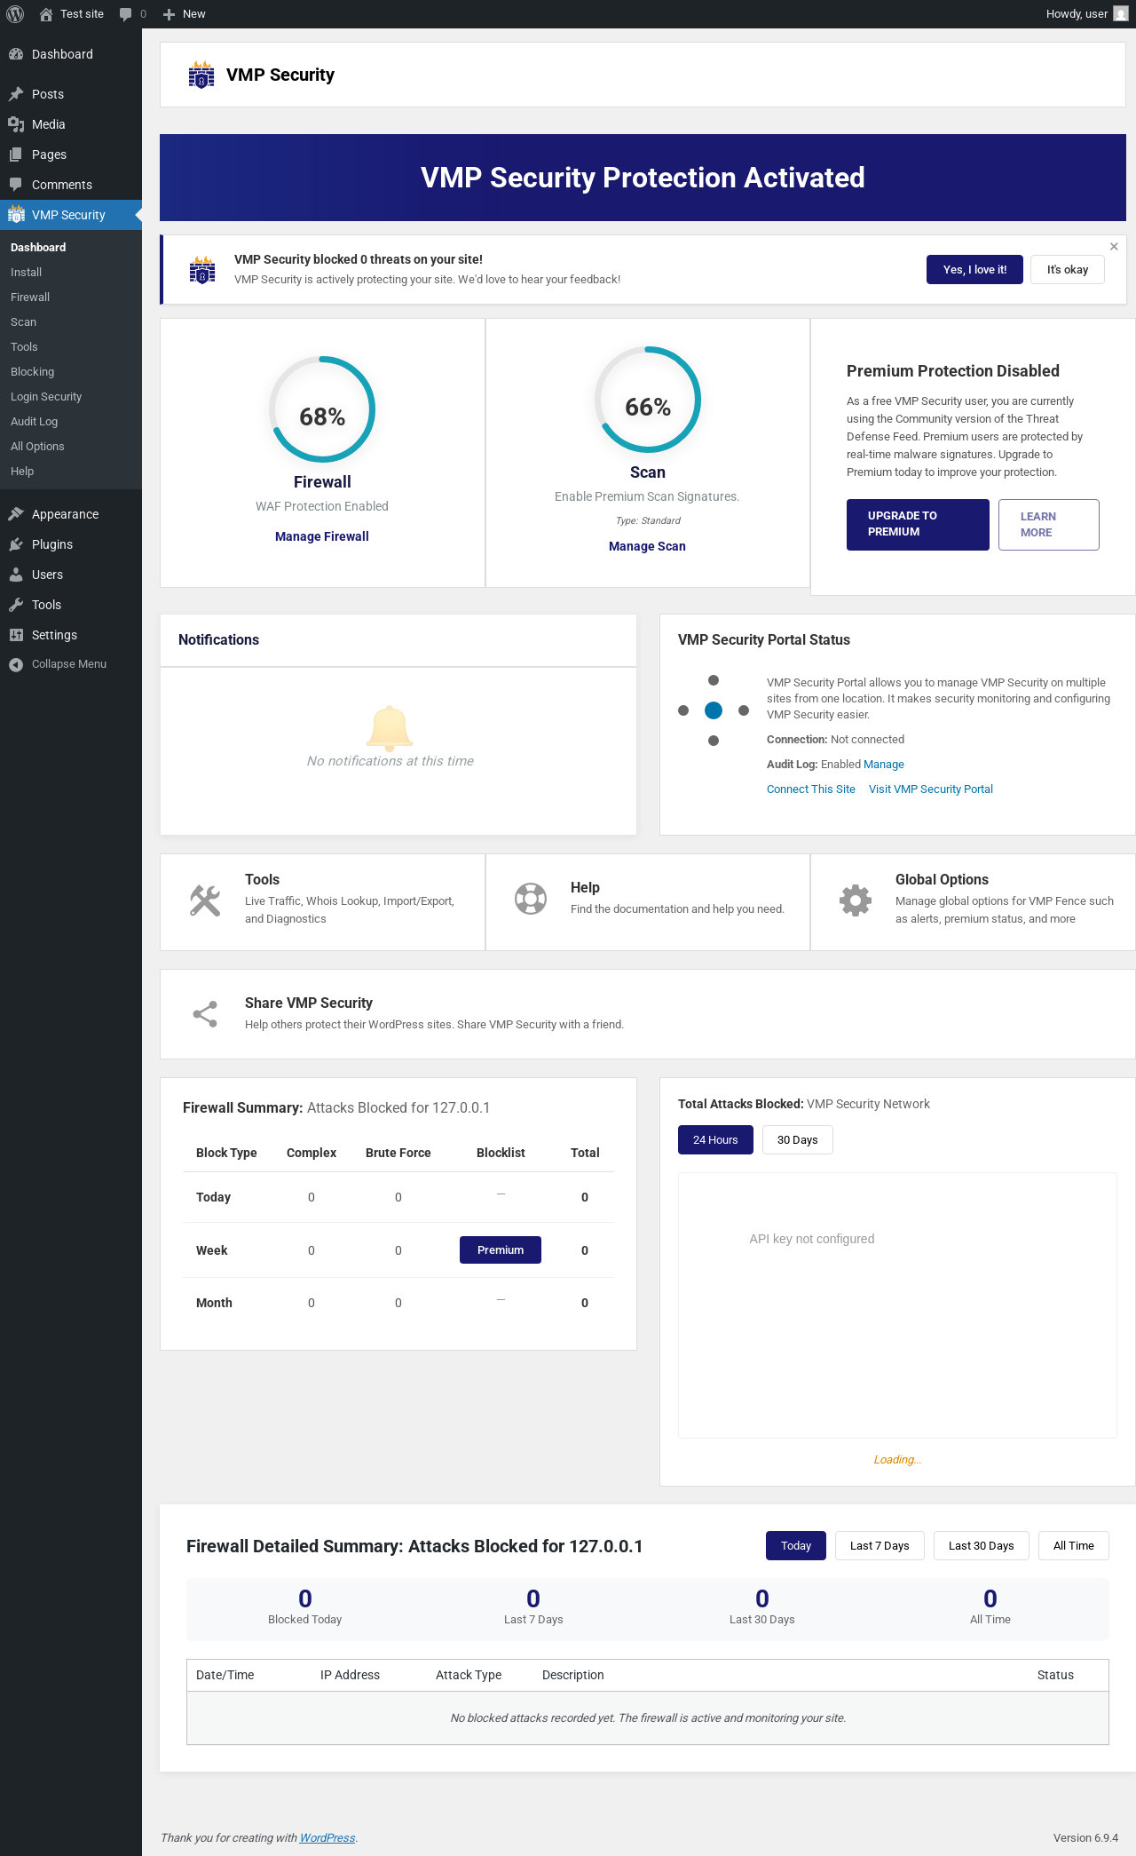Open Firewall submenu item

point(30,297)
